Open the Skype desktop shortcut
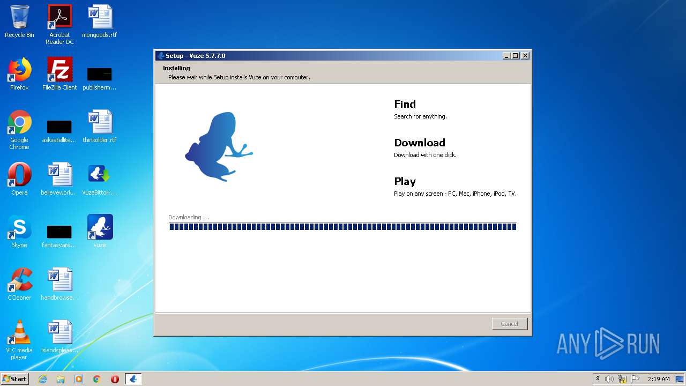Image resolution: width=686 pixels, height=386 pixels. click(19, 232)
